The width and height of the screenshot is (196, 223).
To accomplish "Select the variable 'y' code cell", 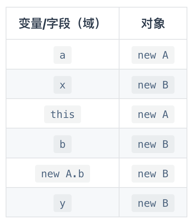I will 63,203.
